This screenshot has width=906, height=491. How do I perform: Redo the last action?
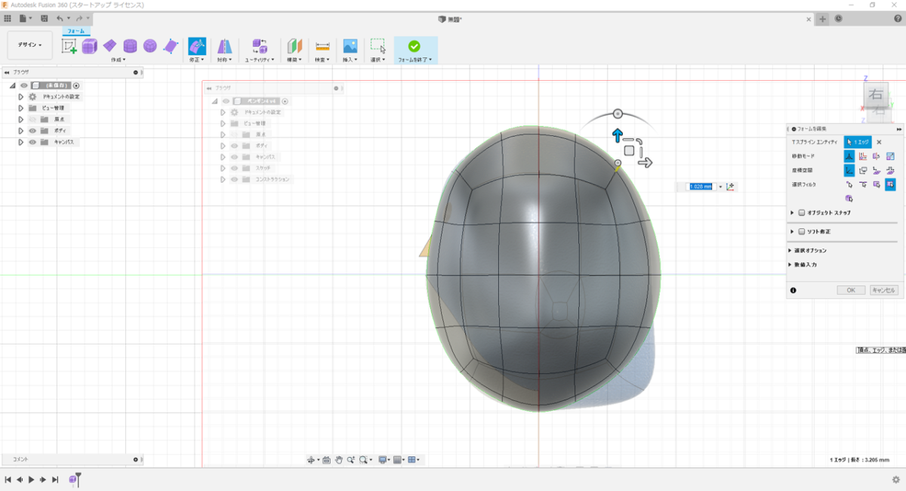[80, 18]
